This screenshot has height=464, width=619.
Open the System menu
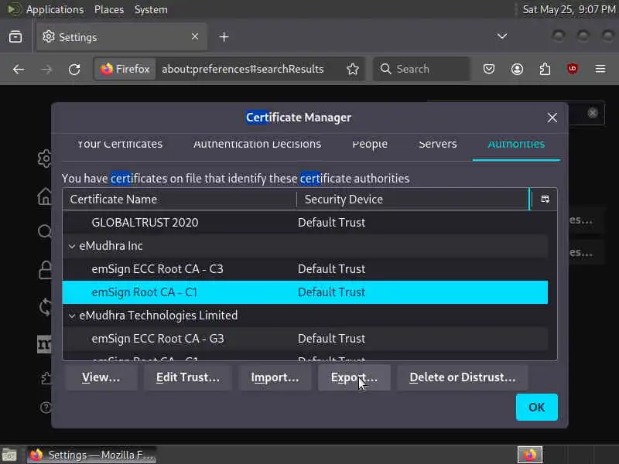point(151,9)
